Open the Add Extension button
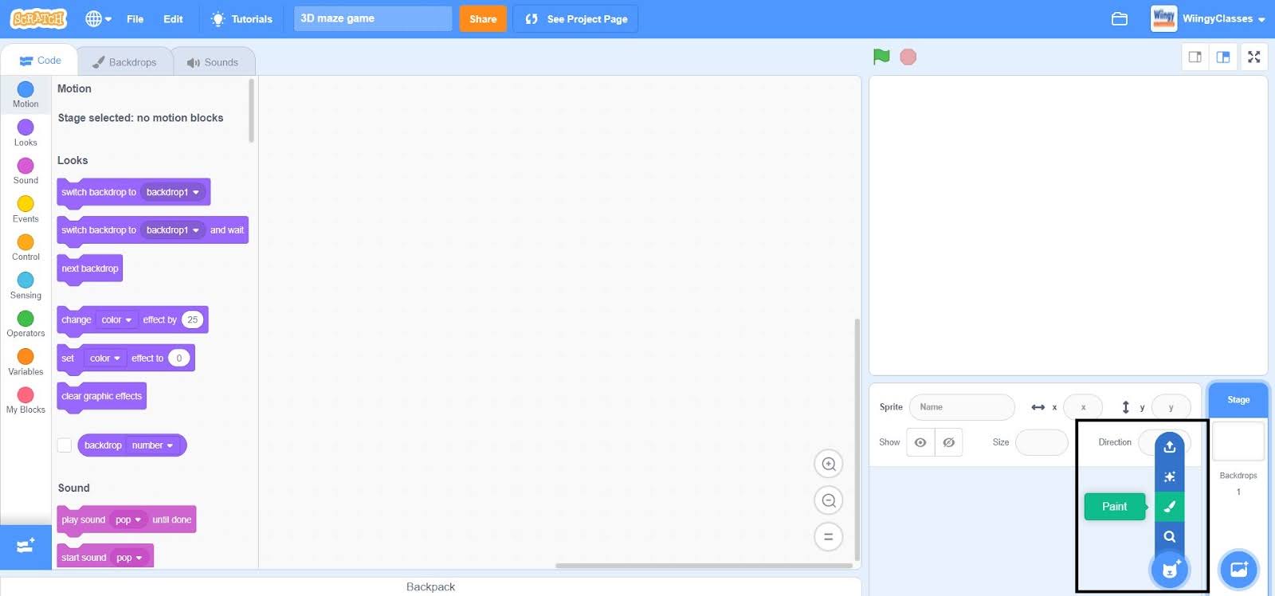Image resolution: width=1275 pixels, height=596 pixels. [x=25, y=547]
